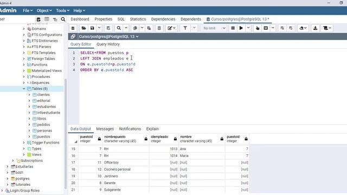Viewport: 347px width, 195px height.
Task: Open the Edit pencil dropdown
Action: pos(171,28)
